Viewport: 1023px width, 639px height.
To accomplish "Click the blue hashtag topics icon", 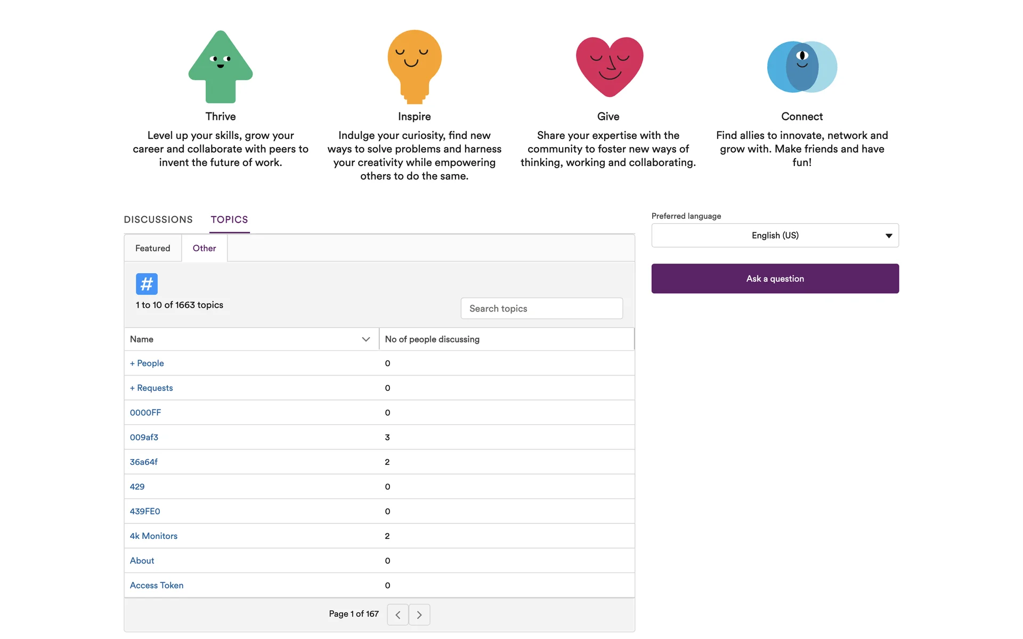I will tap(147, 284).
